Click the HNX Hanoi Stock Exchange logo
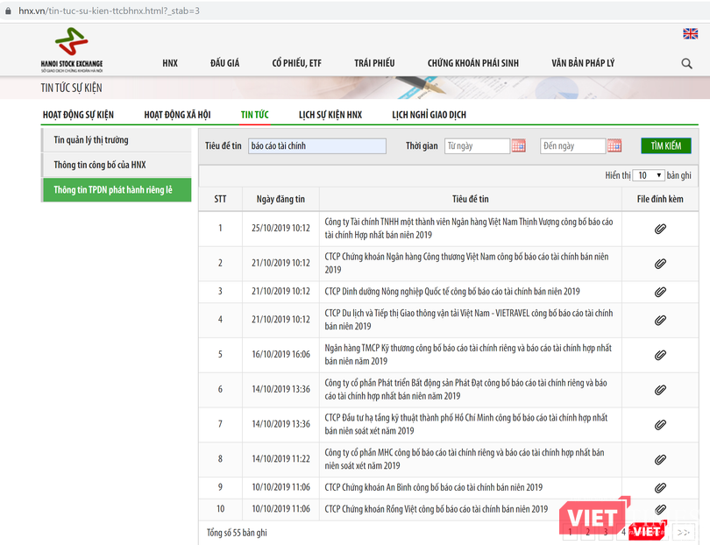This screenshot has height=545, width=710. tap(71, 50)
